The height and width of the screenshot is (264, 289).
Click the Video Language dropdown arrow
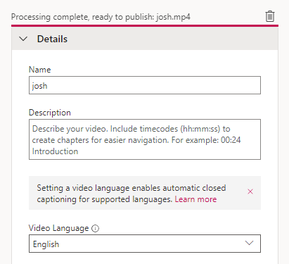click(249, 243)
